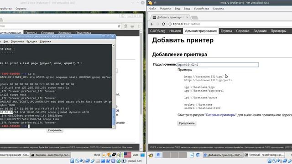Open Принтеры tab in left CUPS page
This screenshot has width=292, height=164.
click(x=83, y=33)
